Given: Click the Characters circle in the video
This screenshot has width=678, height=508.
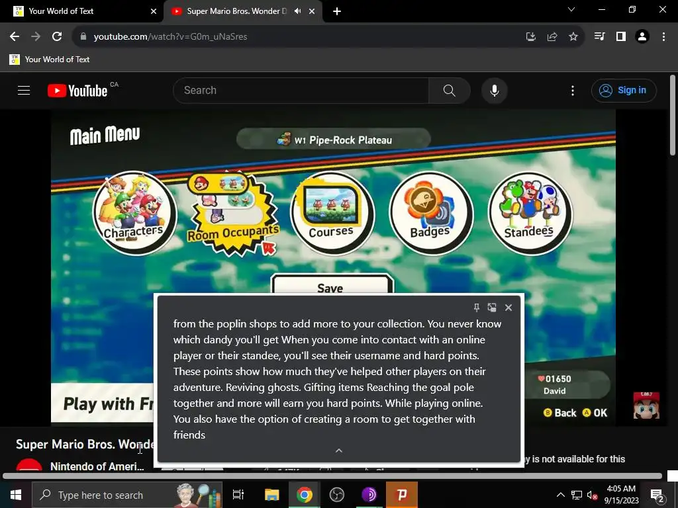Looking at the screenshot, I should tap(134, 213).
